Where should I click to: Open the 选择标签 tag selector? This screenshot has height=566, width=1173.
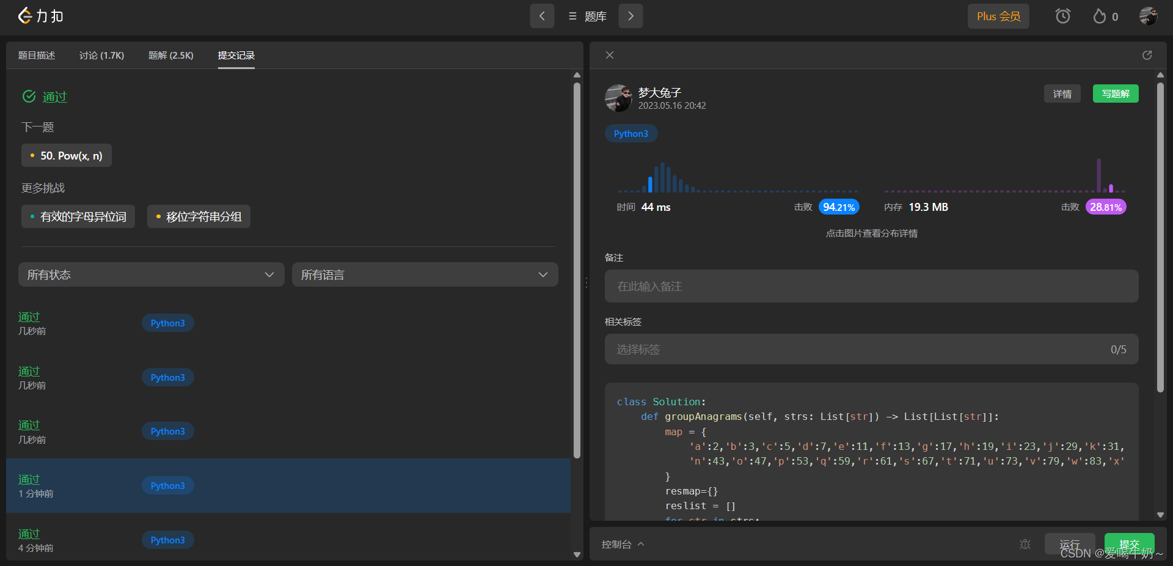tap(872, 349)
